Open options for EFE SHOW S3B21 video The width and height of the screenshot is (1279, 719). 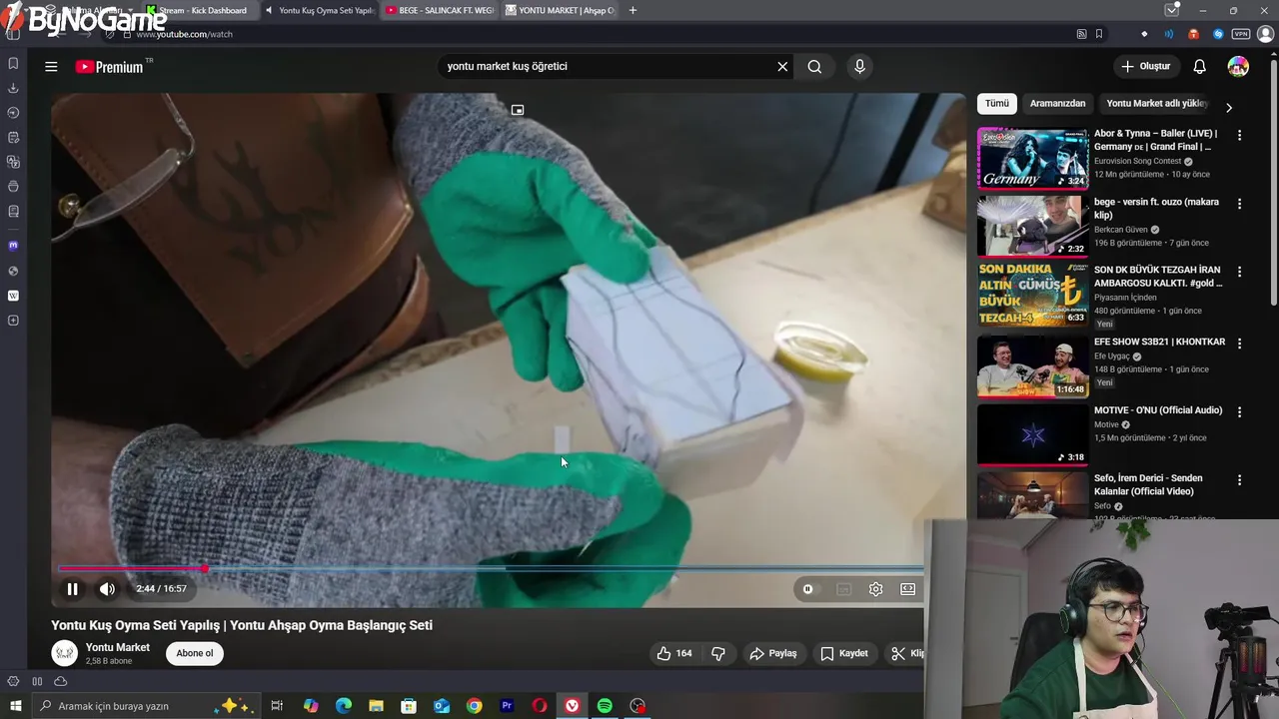[x=1239, y=343]
